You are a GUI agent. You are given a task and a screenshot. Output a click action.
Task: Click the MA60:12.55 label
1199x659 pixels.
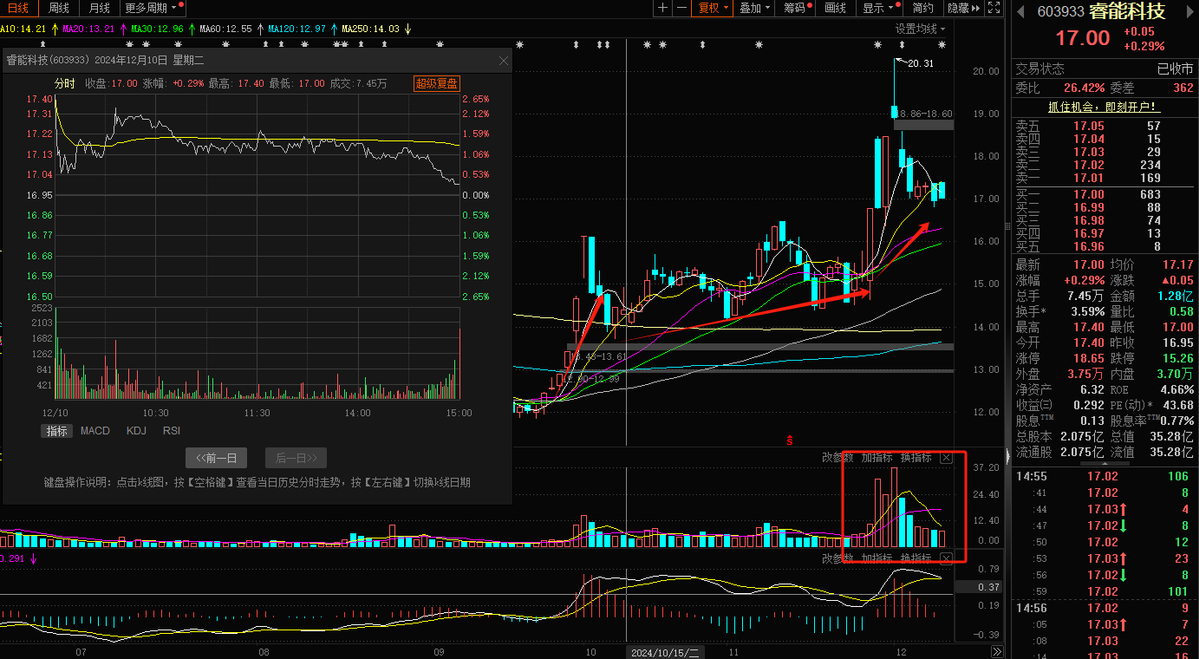(x=225, y=29)
